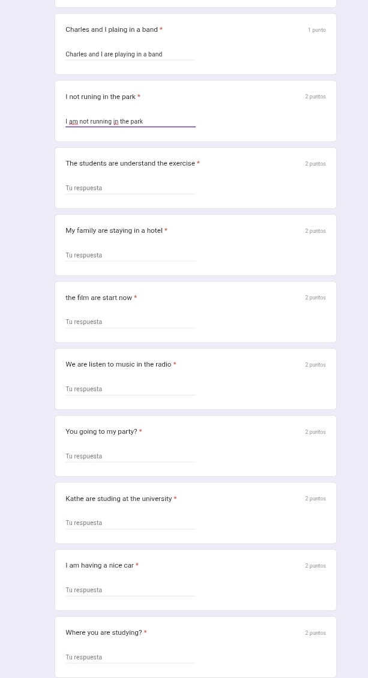
Task: Click the question title 'Charles and I plaing in a band'
Action: coord(112,30)
